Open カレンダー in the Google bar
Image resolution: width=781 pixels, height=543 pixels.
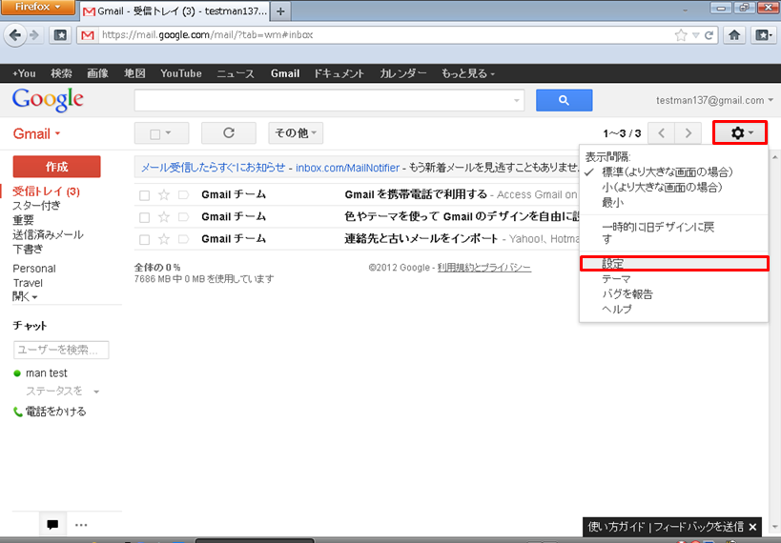coord(403,73)
